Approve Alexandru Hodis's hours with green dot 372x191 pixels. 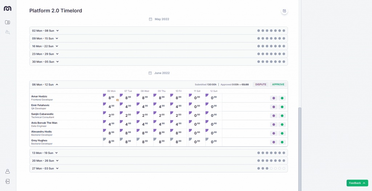click(x=282, y=133)
